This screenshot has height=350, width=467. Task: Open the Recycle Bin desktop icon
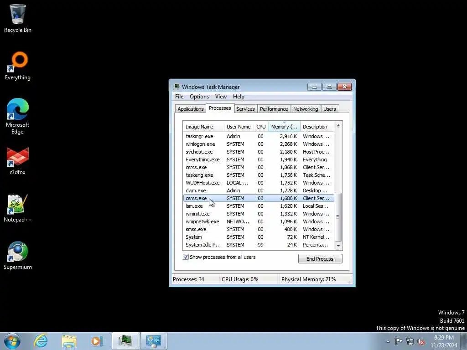[x=18, y=18]
